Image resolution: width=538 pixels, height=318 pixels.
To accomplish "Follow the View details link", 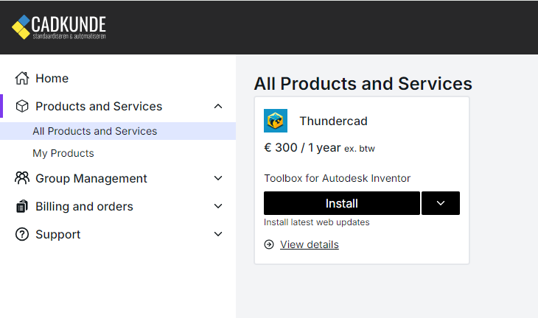I will 310,244.
